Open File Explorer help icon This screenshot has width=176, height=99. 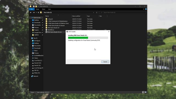pyautogui.click(x=146, y=9)
